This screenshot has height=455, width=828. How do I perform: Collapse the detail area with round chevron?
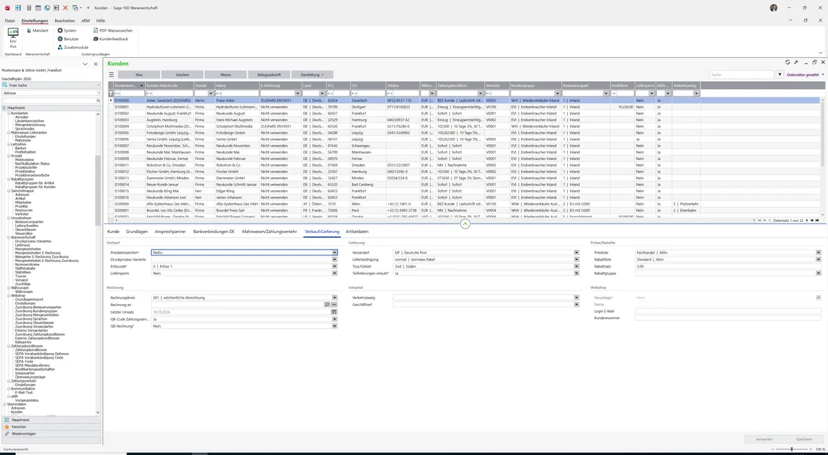click(x=465, y=223)
